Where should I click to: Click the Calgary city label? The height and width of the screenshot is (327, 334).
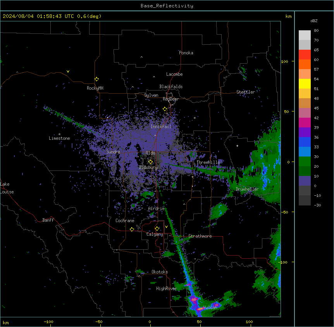[155, 234]
